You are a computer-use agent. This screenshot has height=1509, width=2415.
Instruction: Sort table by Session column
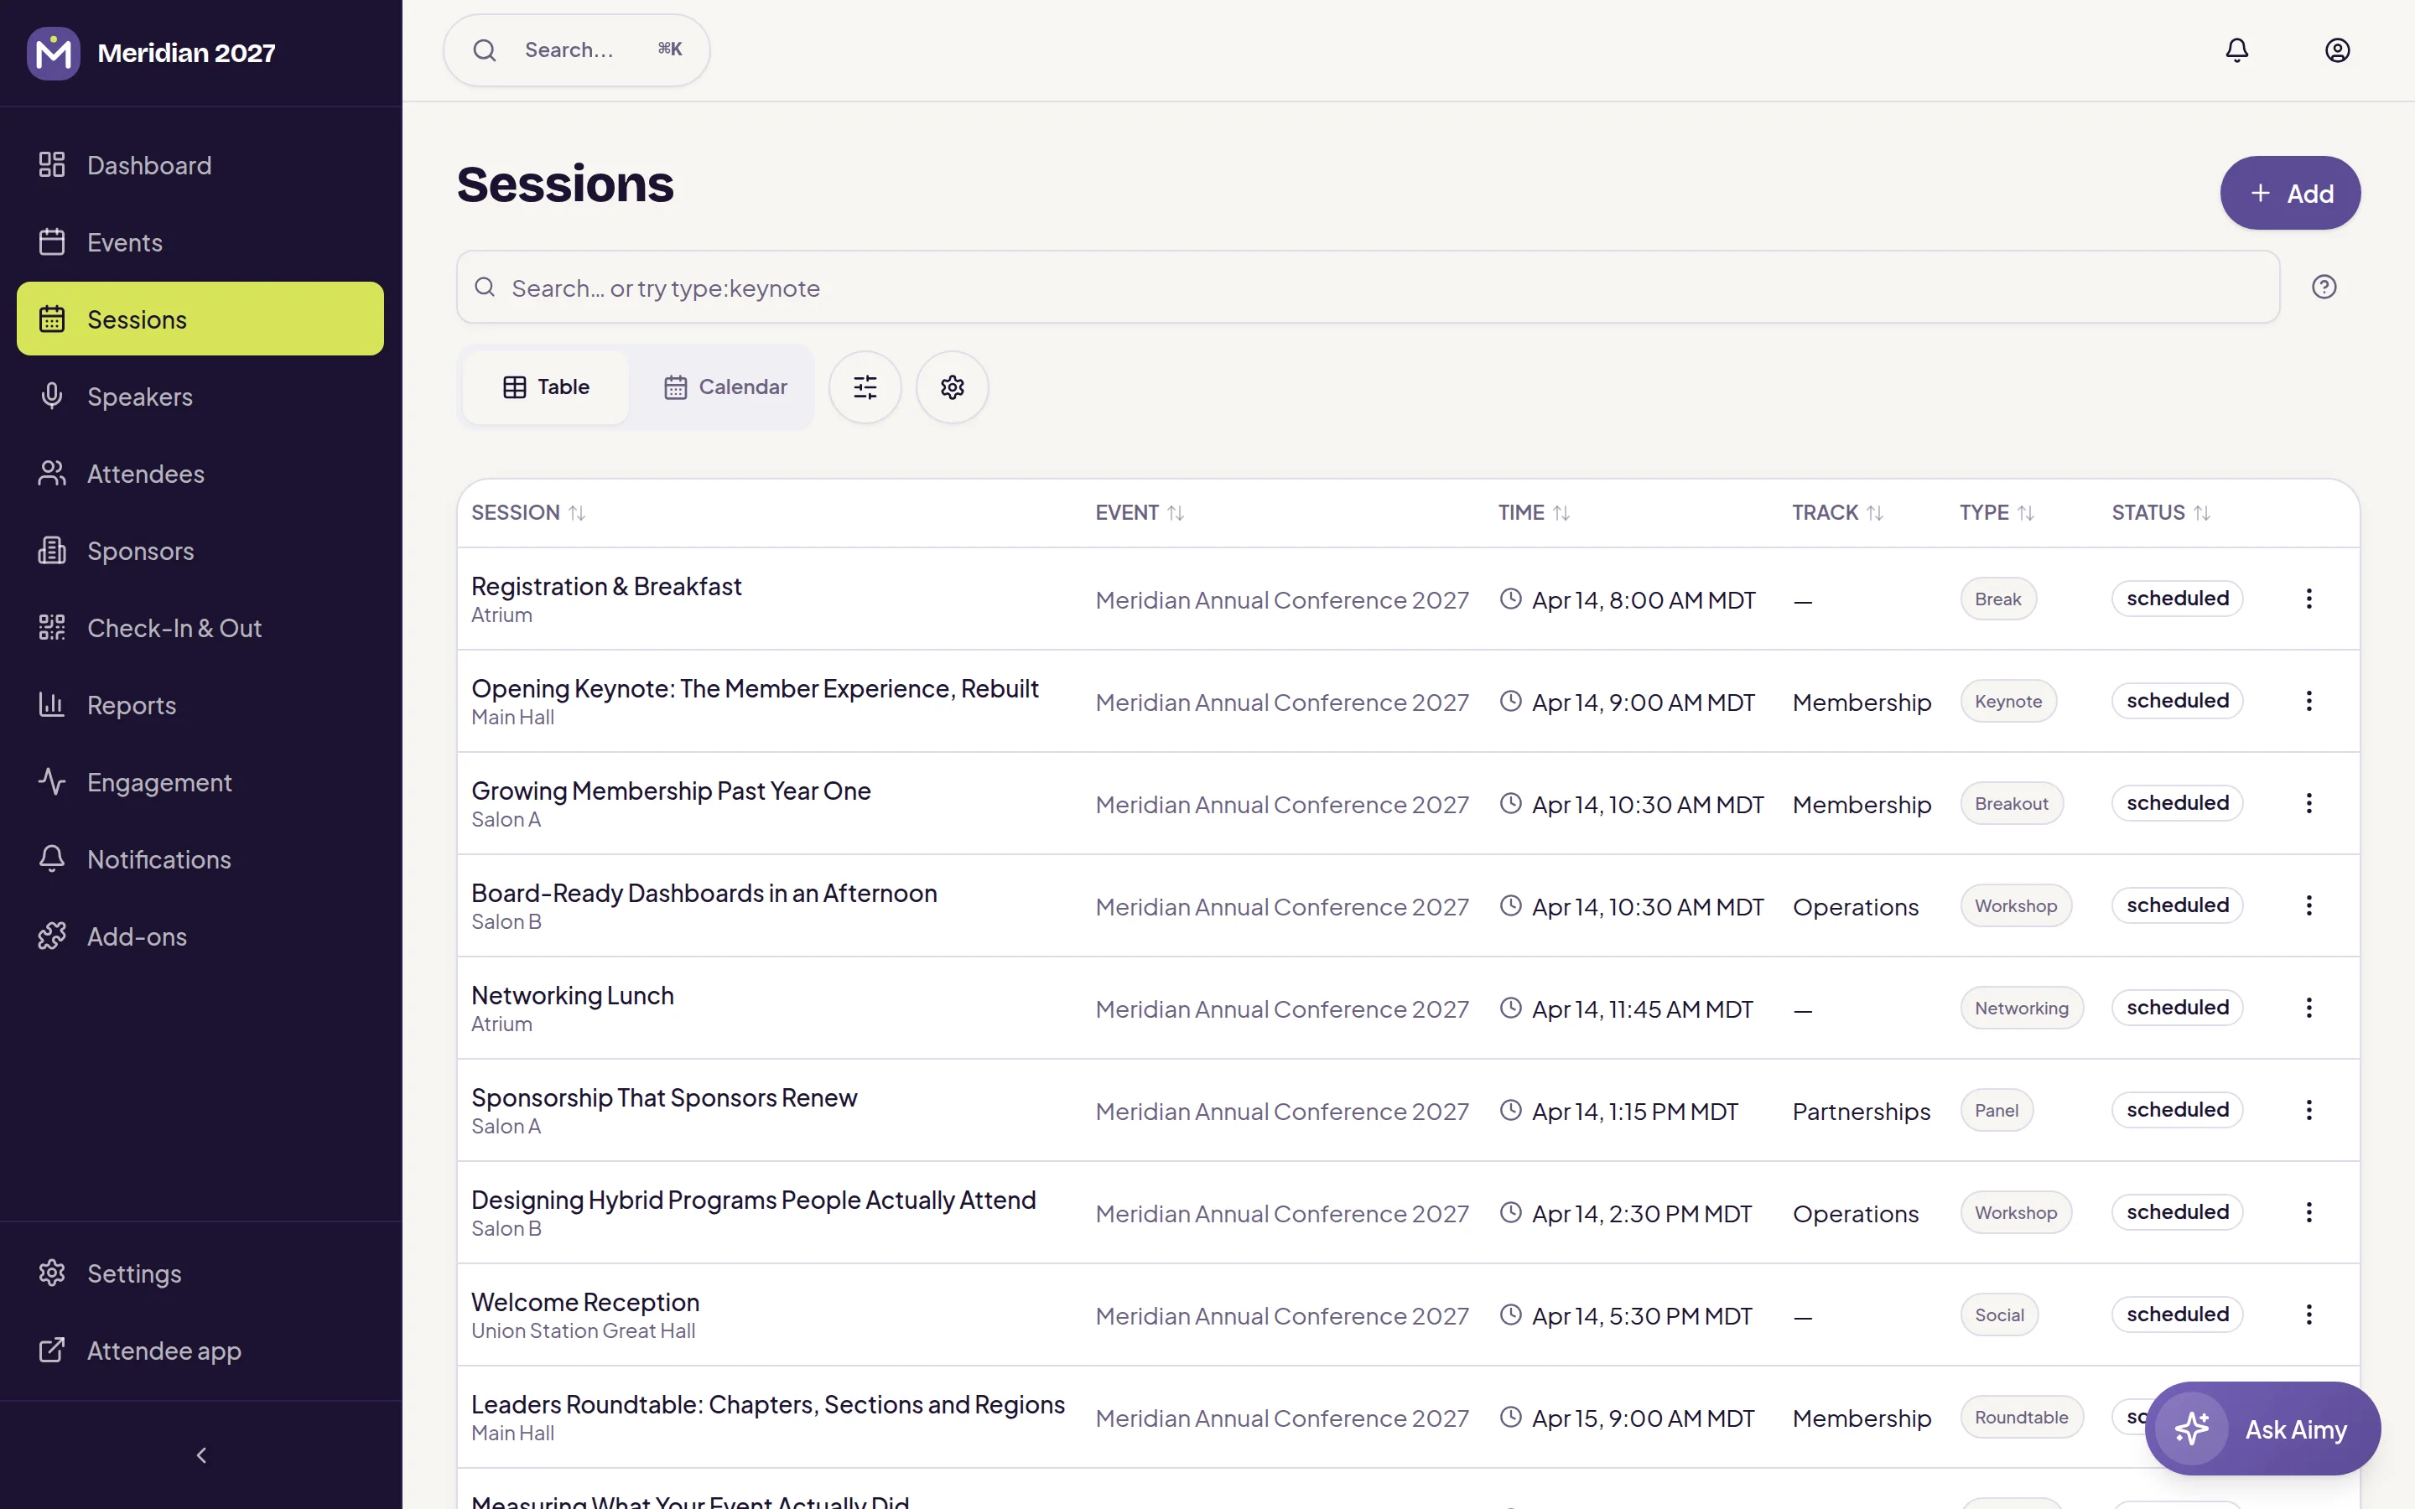tap(528, 513)
